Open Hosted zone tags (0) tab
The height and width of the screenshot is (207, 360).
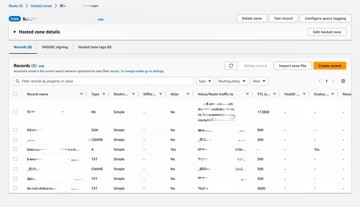click(95, 47)
